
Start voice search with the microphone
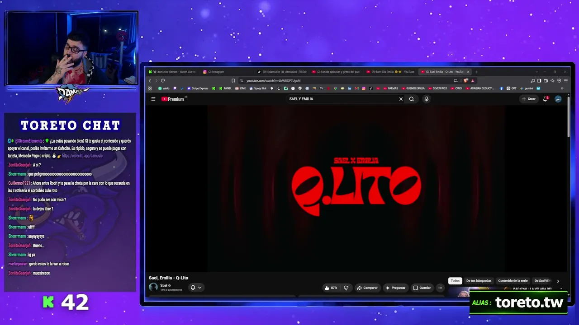(426, 99)
